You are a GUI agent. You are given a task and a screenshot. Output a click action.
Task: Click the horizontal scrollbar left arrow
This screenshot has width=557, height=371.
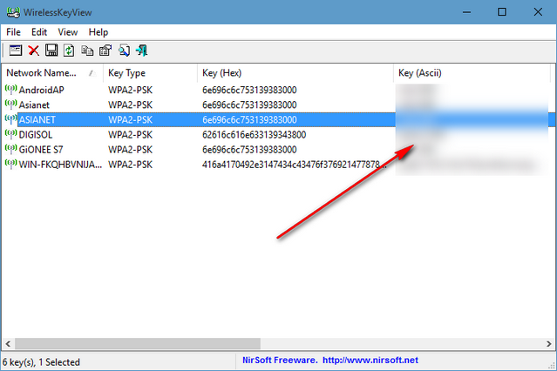(8, 344)
